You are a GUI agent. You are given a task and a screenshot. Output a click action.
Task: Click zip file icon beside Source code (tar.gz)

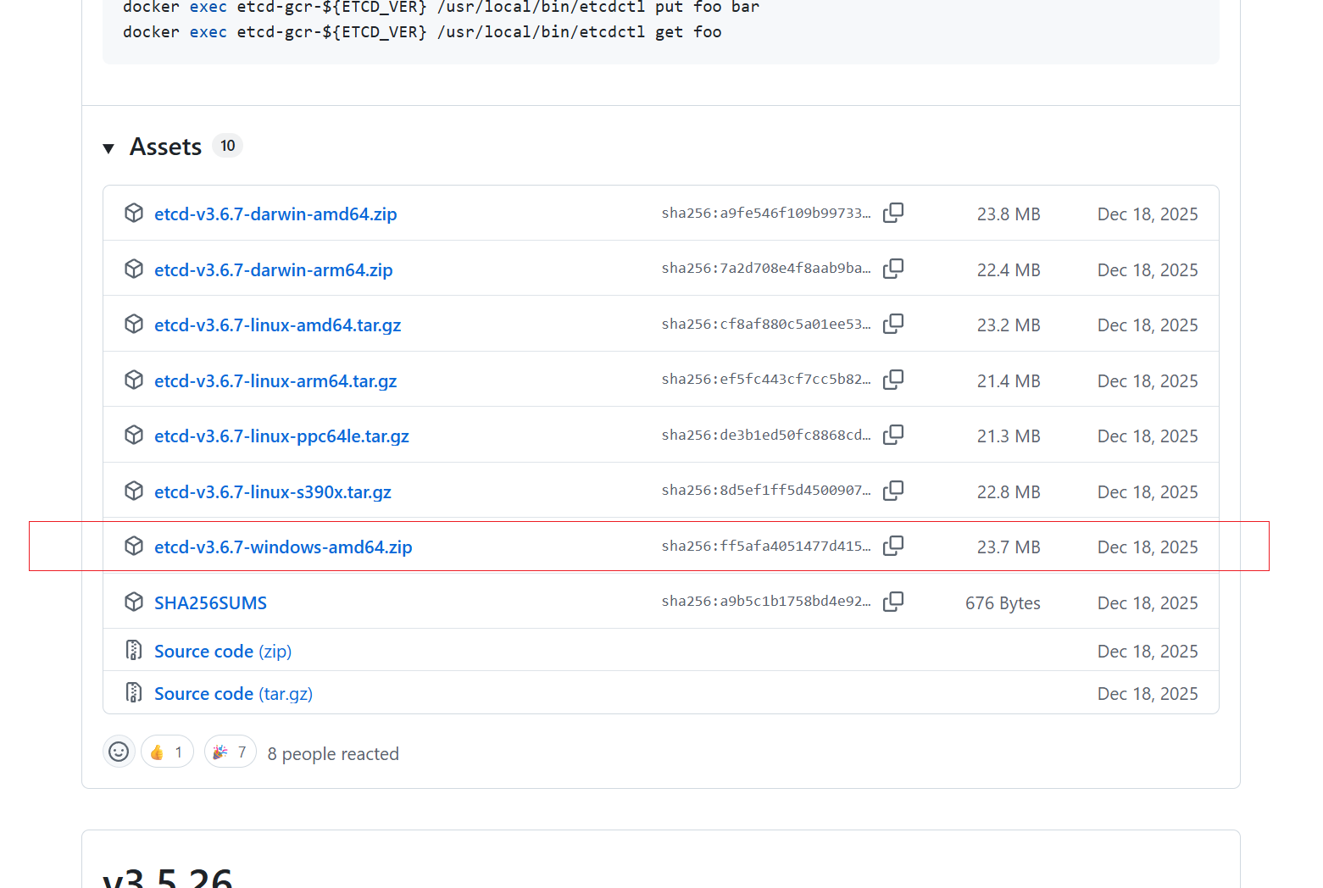(x=134, y=692)
